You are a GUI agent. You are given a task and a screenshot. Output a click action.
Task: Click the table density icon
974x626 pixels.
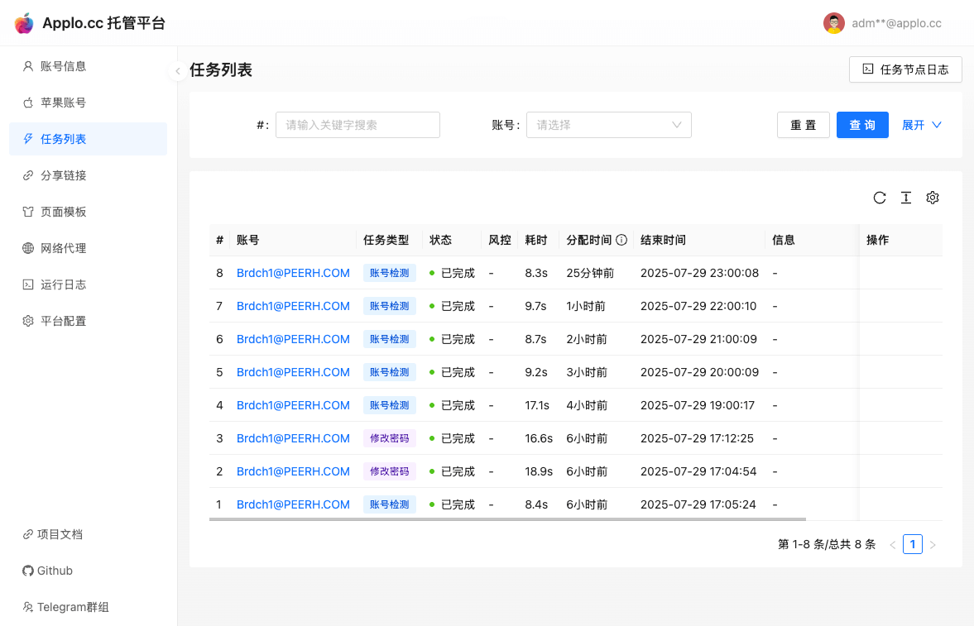click(906, 198)
